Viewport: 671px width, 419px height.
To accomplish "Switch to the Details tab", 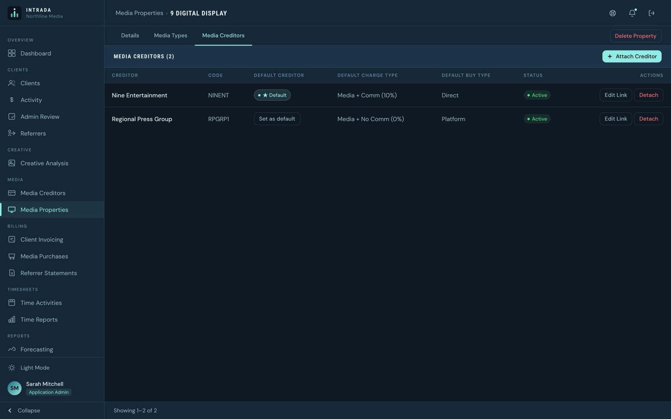I will point(130,36).
